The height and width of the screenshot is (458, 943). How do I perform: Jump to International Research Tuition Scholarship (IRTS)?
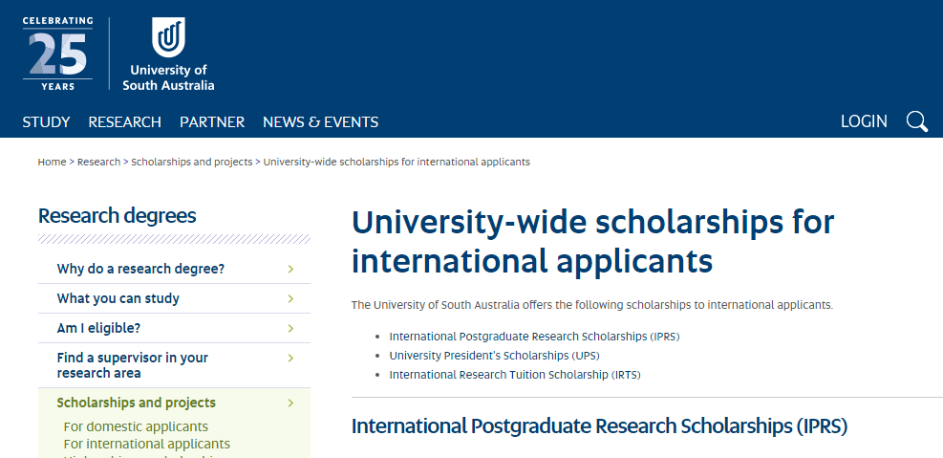514,375
